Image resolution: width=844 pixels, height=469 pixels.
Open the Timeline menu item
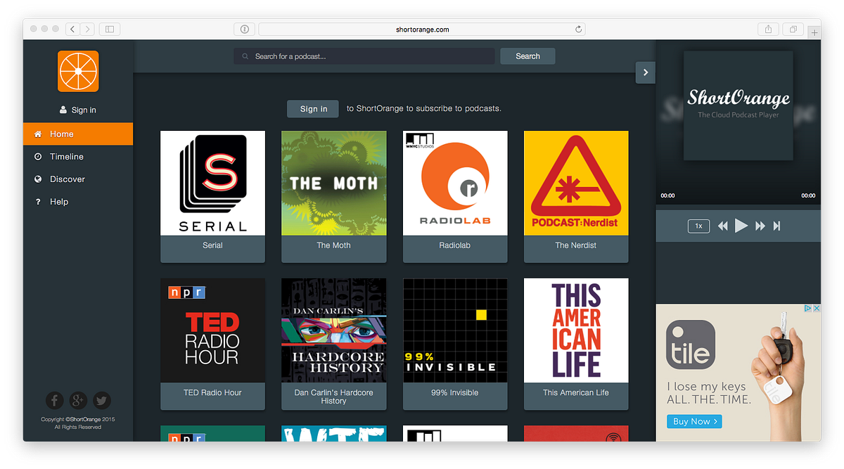[x=78, y=156]
